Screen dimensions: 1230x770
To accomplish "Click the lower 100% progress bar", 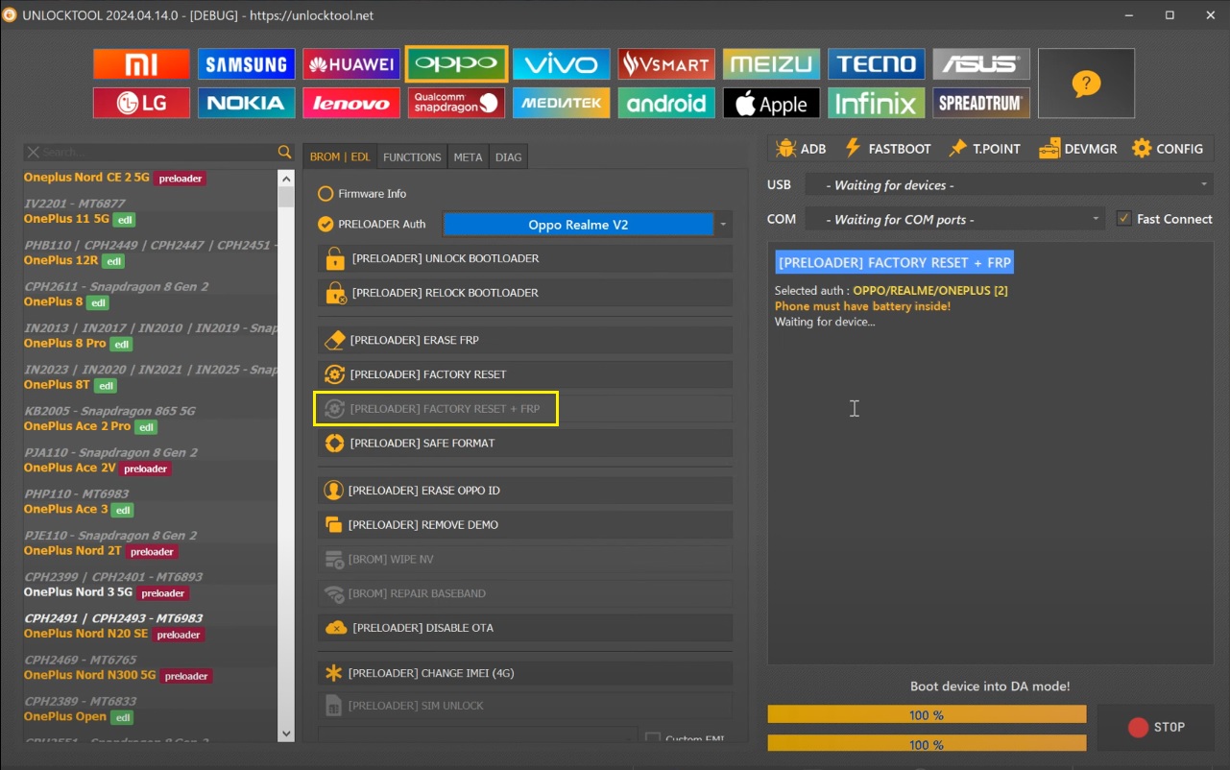I will 927,744.
